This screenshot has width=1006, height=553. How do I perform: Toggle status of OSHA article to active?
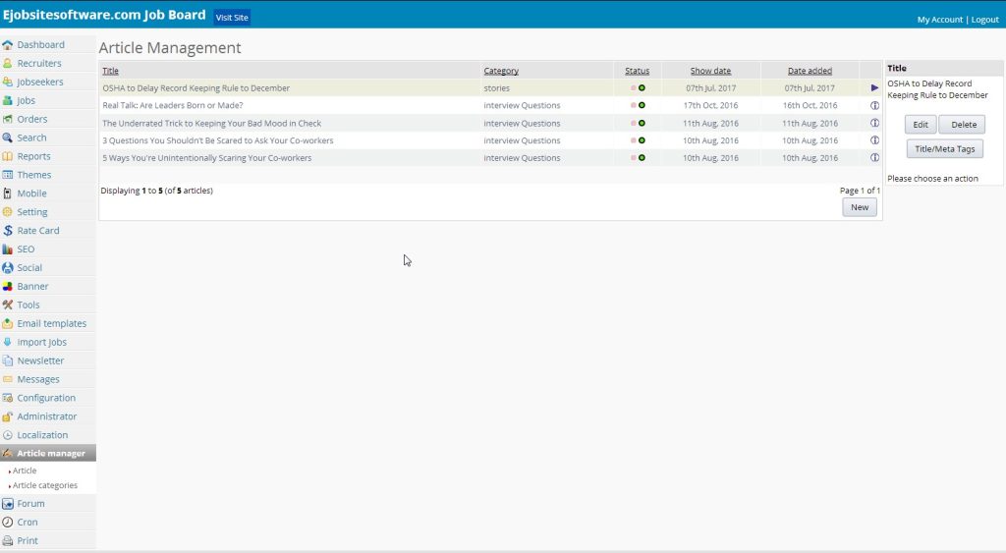pos(642,88)
